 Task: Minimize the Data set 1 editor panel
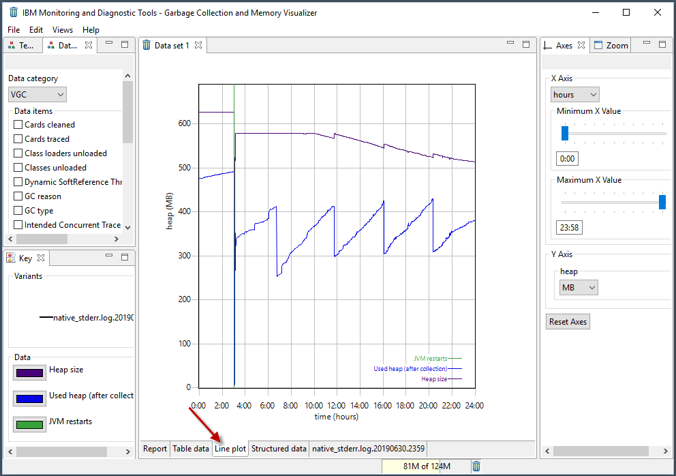(x=510, y=43)
